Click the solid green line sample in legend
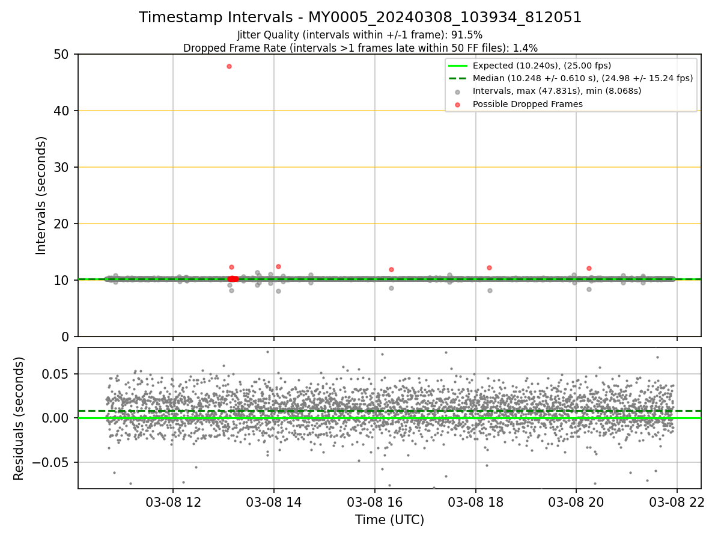The image size is (721, 541). pyautogui.click(x=457, y=66)
